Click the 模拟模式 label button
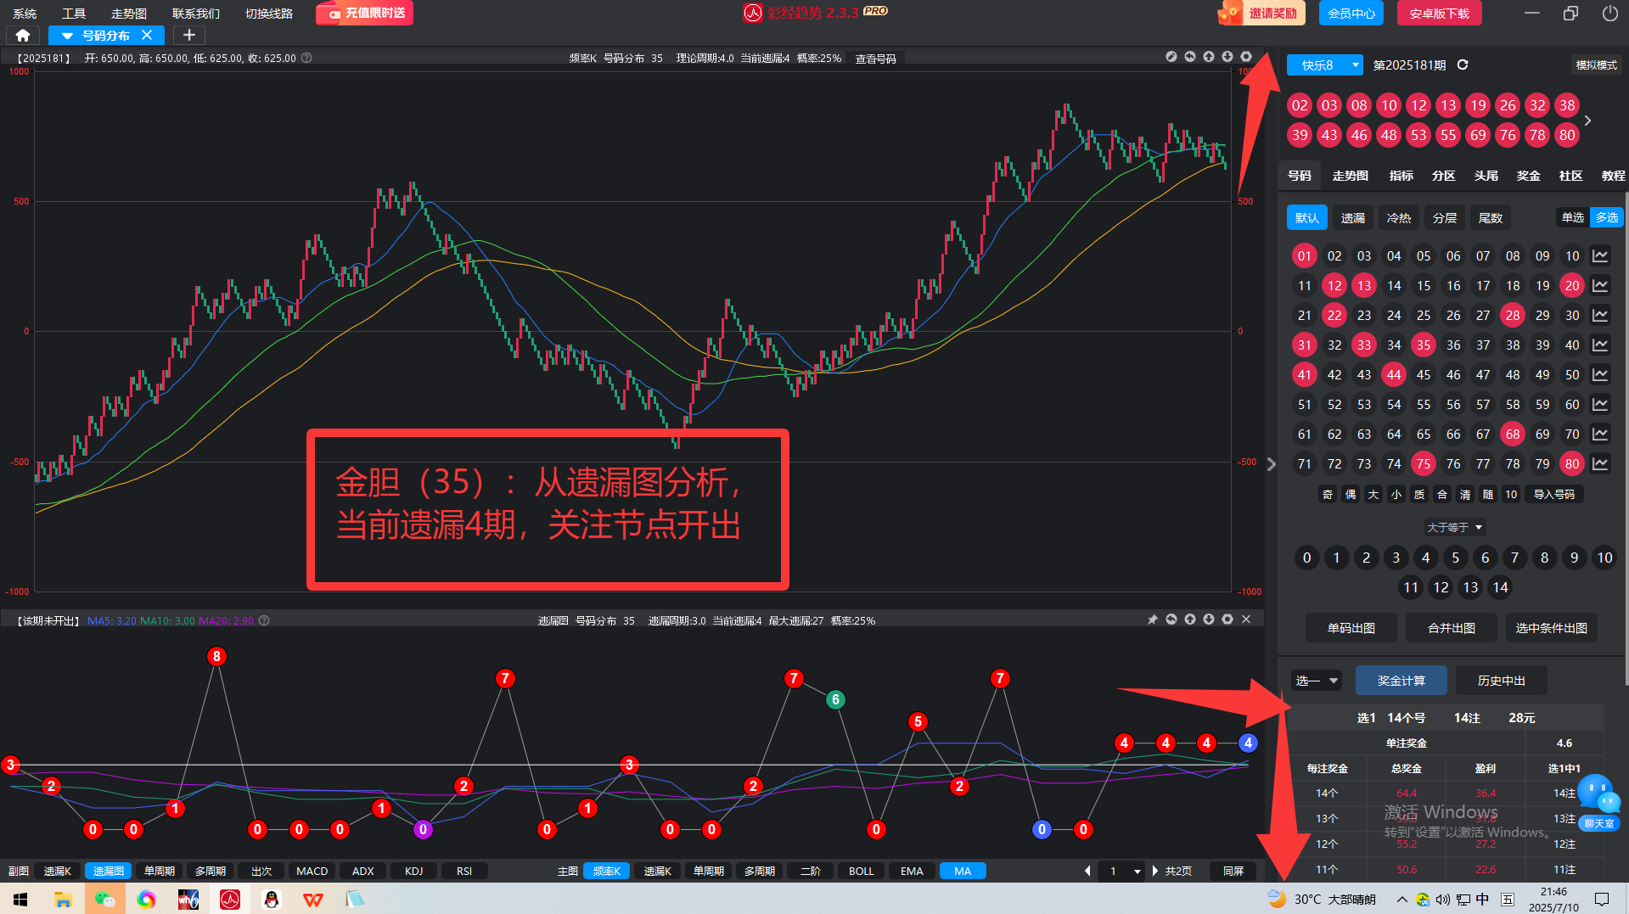Screen dimensions: 1629x914 point(1597,65)
